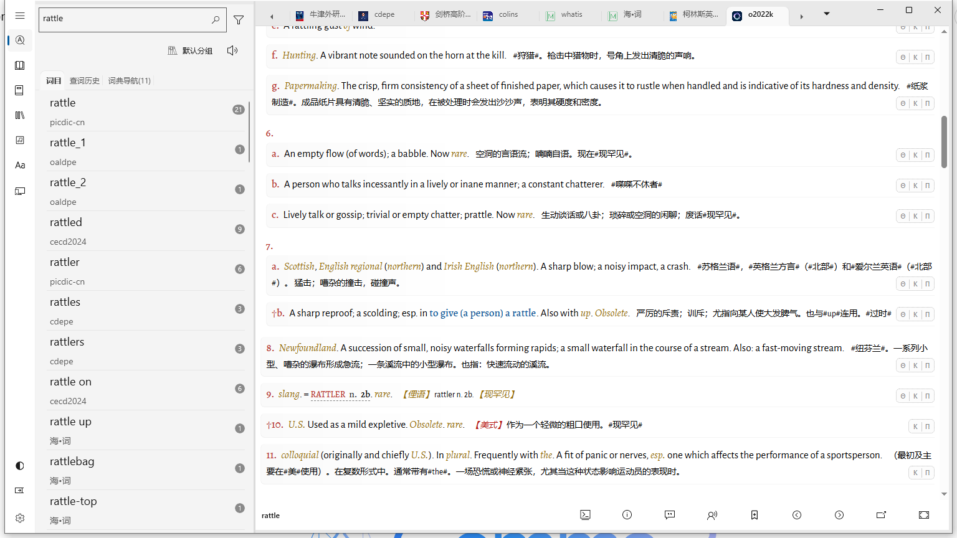Go back with the left circle arrow
The height and width of the screenshot is (538, 957).
[x=797, y=515]
